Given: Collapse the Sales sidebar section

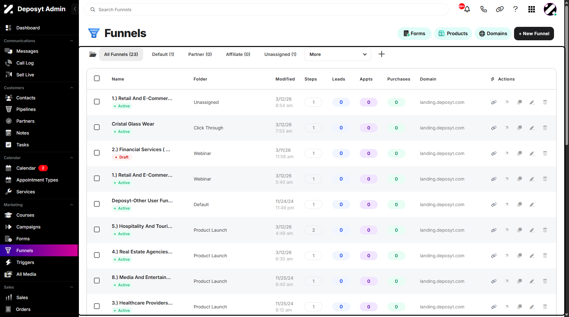Looking at the screenshot, I should pyautogui.click(x=72, y=287).
